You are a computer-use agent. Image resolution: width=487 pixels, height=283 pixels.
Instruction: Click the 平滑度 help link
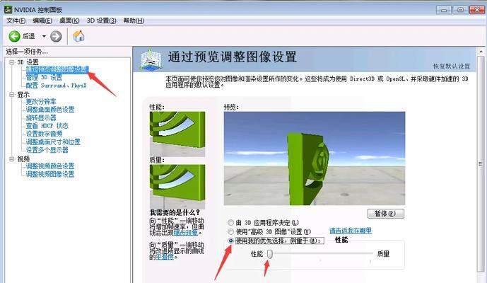click(165, 257)
